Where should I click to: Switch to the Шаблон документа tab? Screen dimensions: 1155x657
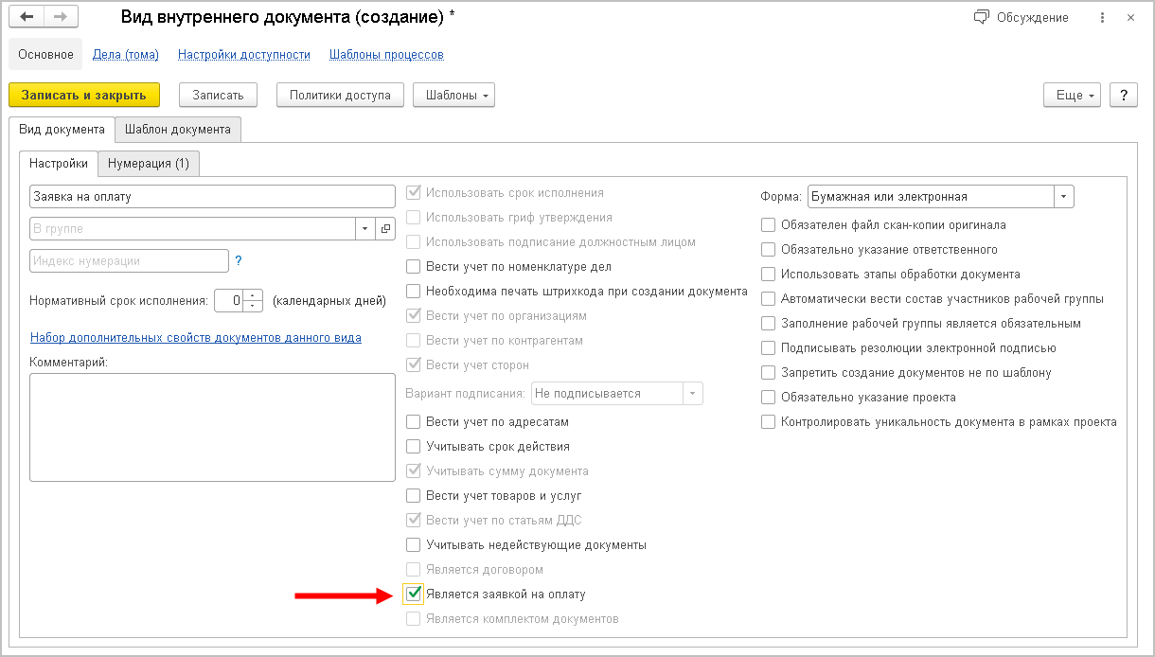(178, 130)
